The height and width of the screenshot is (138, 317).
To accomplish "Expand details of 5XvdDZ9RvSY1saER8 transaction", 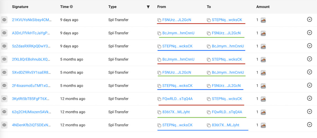I will tap(309, 72).
